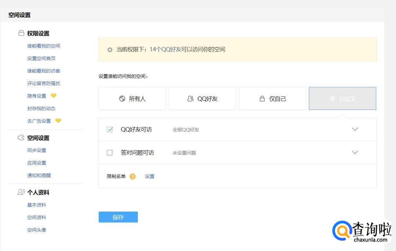Viewport: 396px width, 251px height.
Task: Select the QQ好友 access option
Action: pyautogui.click(x=202, y=98)
